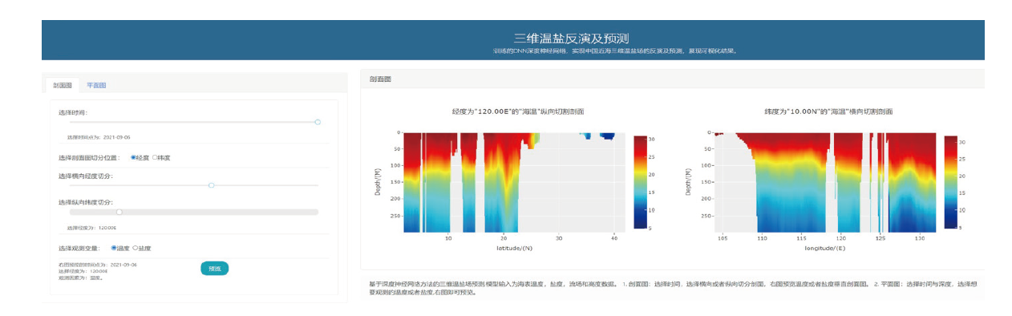Click the 三维温盐反演及预测 header title
Image resolution: width=1012 pixels, height=316 pixels.
click(x=571, y=38)
